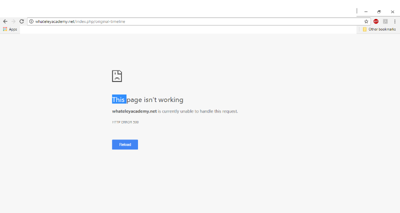Focus the address bar URL field
The height and width of the screenshot is (213, 400).
199,21
